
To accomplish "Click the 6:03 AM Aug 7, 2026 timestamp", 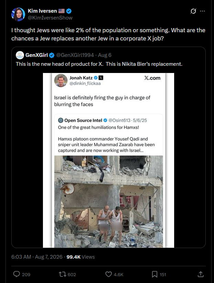I will [x=37, y=257].
